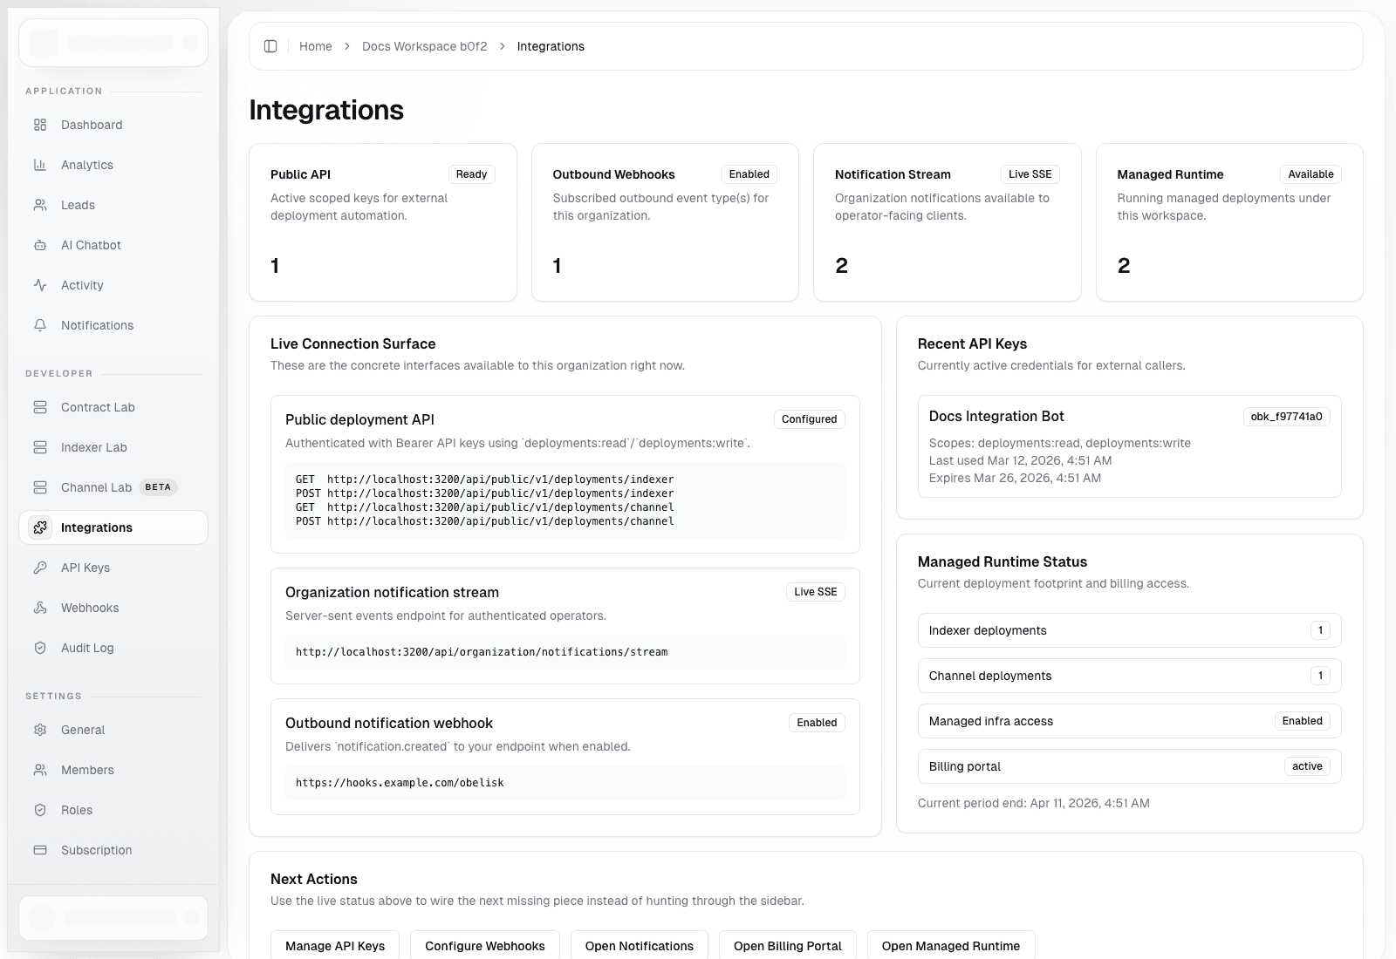
Task: Toggle the Enabled badge on Outbound Webhooks card
Action: tap(749, 174)
